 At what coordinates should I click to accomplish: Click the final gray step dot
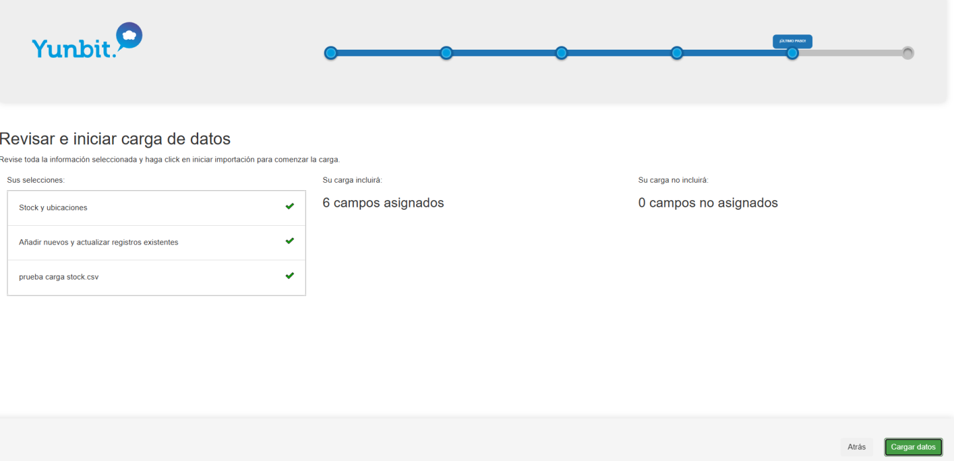(908, 53)
